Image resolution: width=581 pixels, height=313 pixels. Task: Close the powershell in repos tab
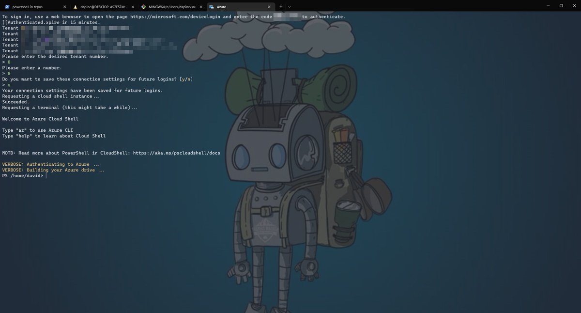(x=64, y=7)
